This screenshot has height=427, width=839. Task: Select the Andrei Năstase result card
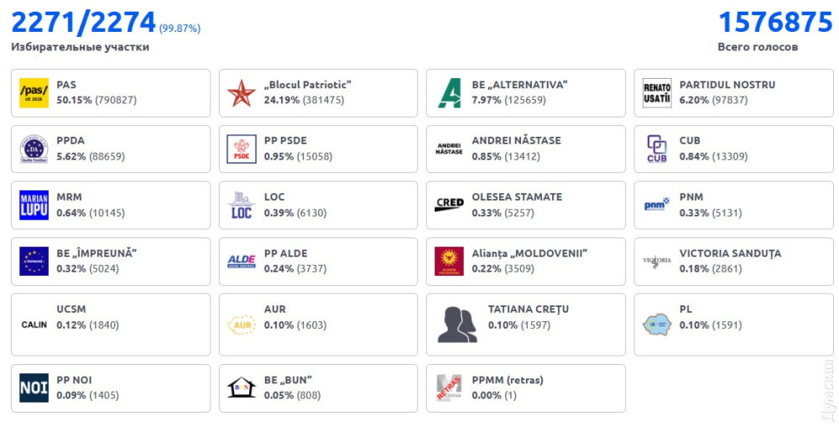tap(525, 149)
